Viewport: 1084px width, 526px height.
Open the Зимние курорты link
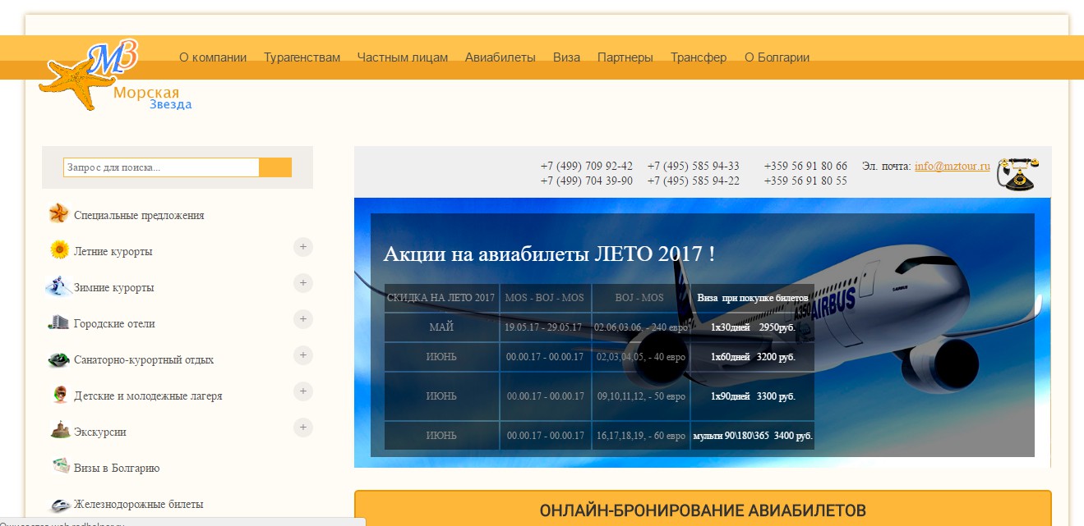click(x=114, y=287)
